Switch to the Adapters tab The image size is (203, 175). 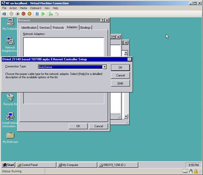click(x=72, y=27)
